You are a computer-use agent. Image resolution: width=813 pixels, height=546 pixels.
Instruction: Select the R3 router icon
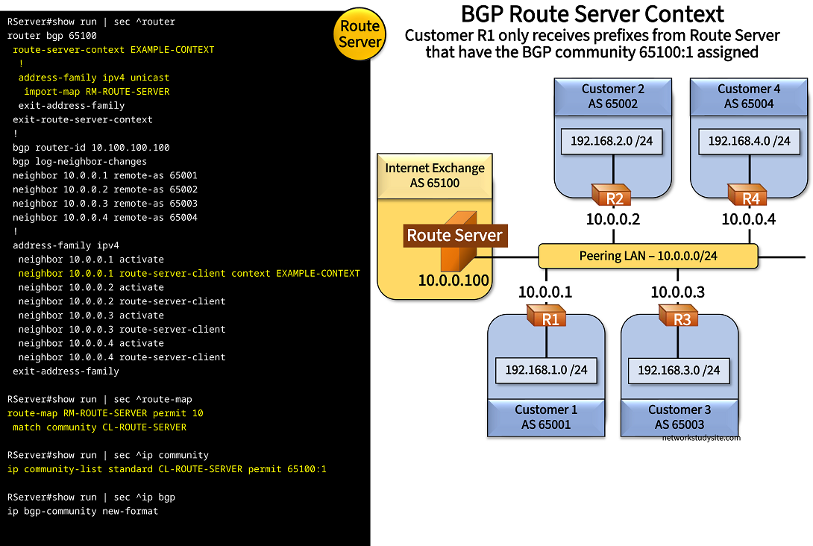coord(677,318)
